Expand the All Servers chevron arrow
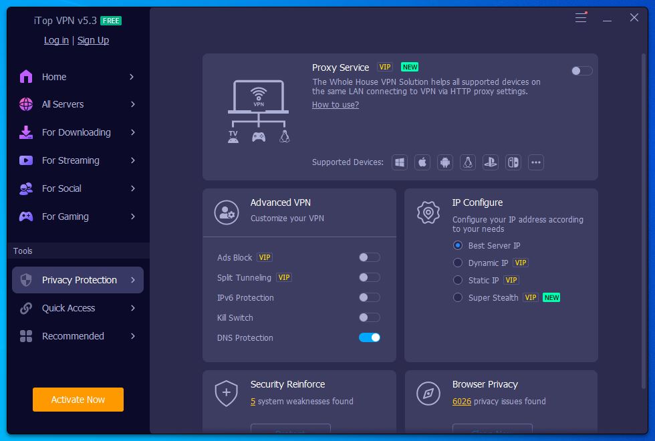Viewport: 655px width, 441px height. click(x=133, y=104)
